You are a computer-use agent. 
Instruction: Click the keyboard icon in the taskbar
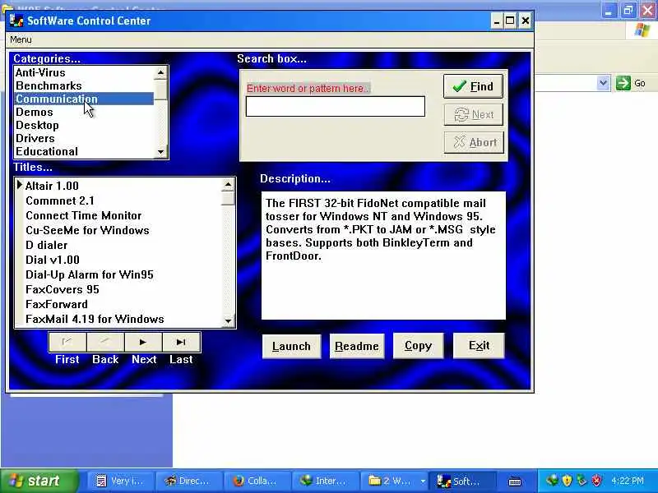pos(515,481)
